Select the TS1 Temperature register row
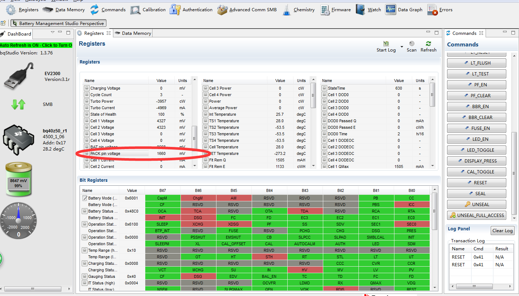Viewport: 519px width, 296px height. [256, 121]
